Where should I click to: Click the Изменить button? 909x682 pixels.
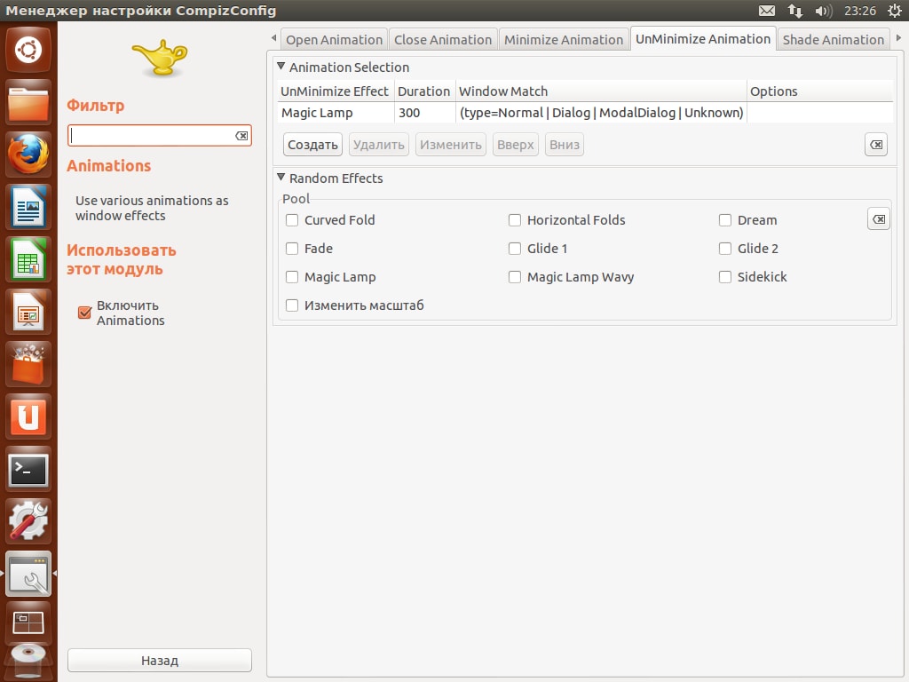(x=451, y=145)
